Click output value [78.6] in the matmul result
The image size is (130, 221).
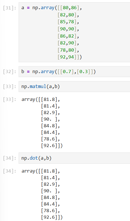point(49,139)
